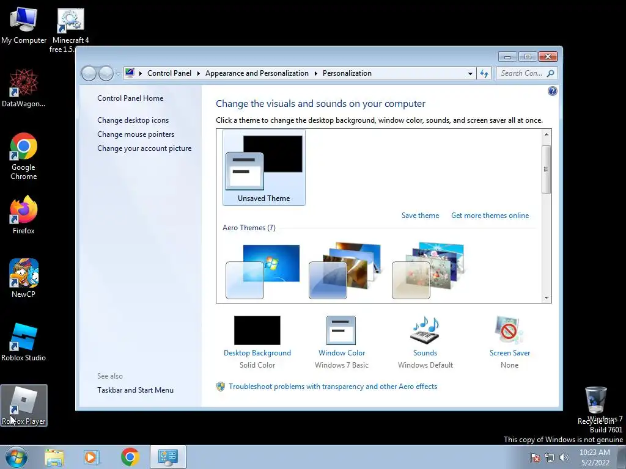The height and width of the screenshot is (469, 626).
Task: Click the theme list scroll up arrow
Action: [x=546, y=134]
